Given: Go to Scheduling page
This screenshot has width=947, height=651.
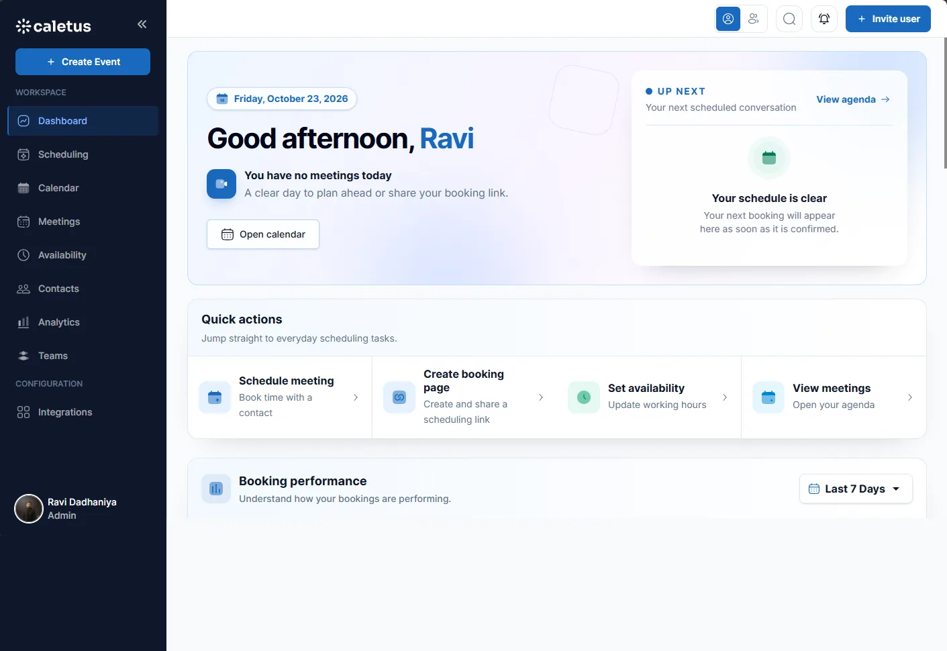Looking at the screenshot, I should (83, 154).
